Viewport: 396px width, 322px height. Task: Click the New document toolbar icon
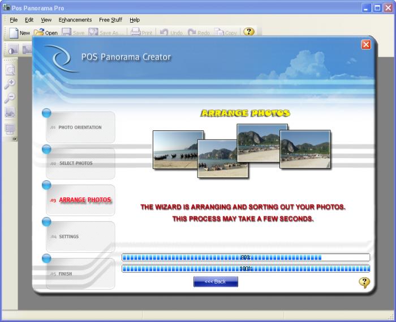tap(14, 33)
